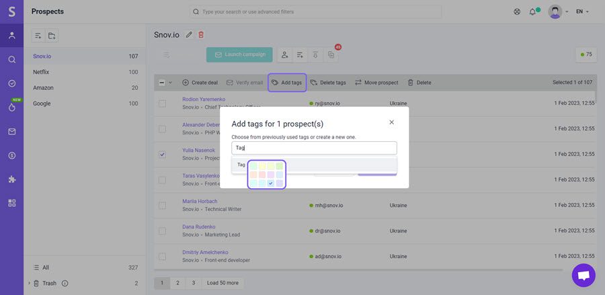Delete the Snov.io list with the red trash icon
Image resolution: width=605 pixels, height=295 pixels.
200,35
